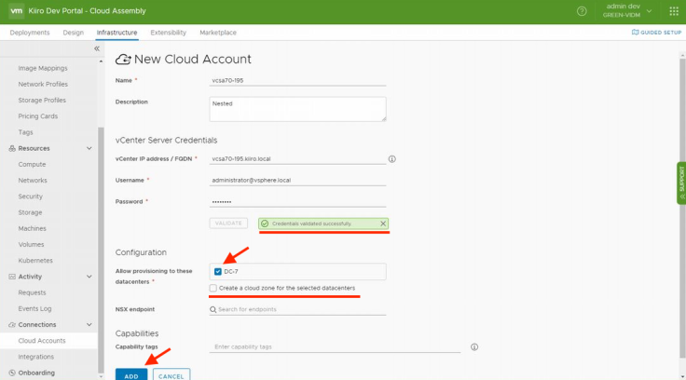Open Storage Profiles in sidebar
The image size is (686, 380).
[42, 101]
